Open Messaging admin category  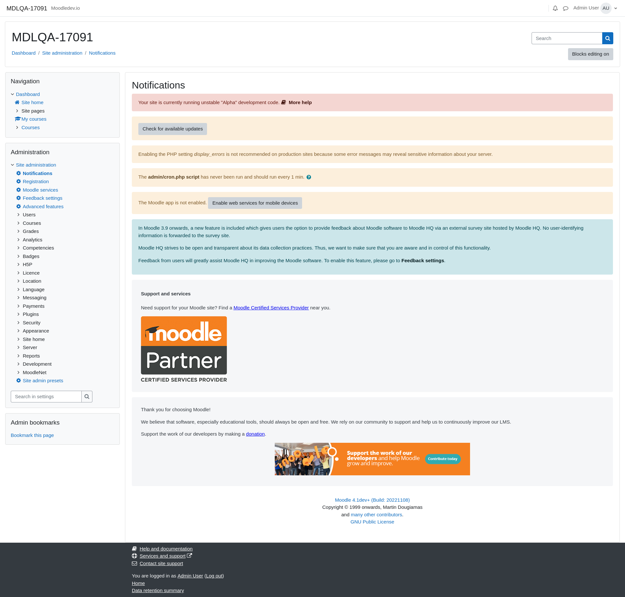pos(35,298)
